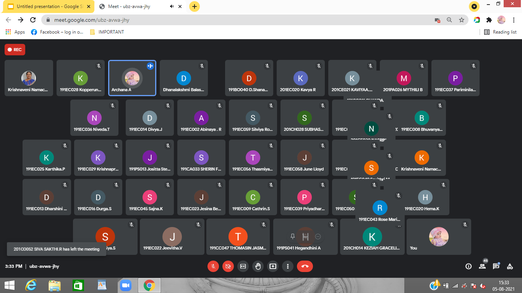522x293 pixels.
Task: Remove Hegandhini A using the minus icon
Action: (318, 237)
